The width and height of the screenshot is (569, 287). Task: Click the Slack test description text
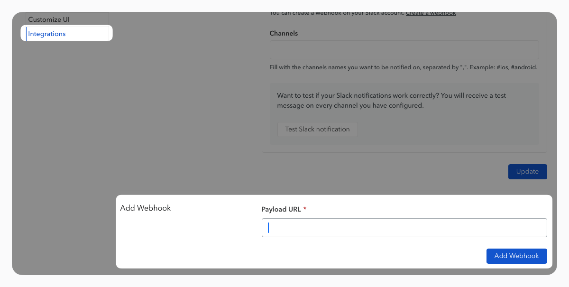(391, 101)
